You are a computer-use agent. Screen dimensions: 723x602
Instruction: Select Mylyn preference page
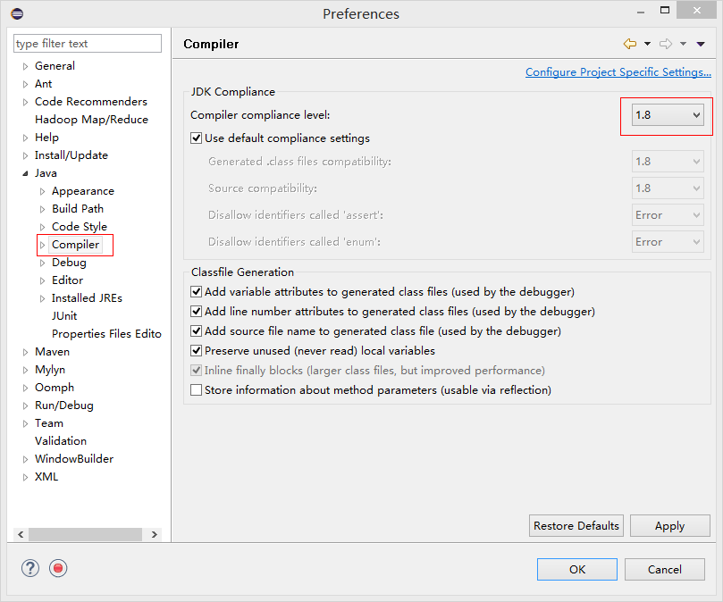click(x=50, y=370)
